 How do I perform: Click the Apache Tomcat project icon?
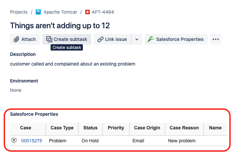pos(38,12)
